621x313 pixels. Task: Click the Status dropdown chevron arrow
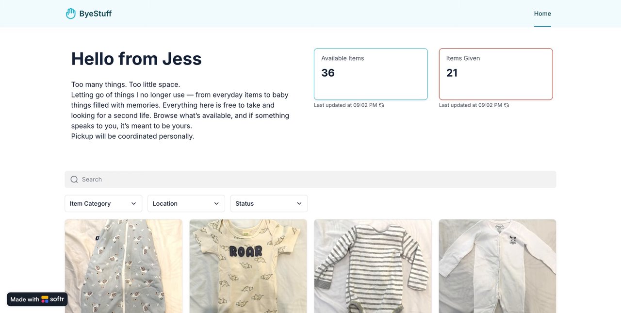click(299, 204)
